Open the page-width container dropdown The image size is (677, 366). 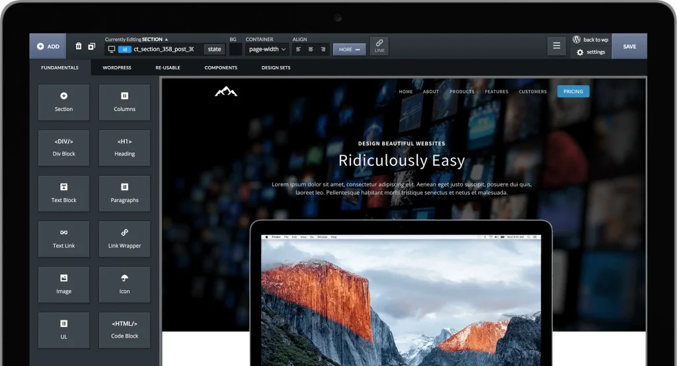point(267,50)
